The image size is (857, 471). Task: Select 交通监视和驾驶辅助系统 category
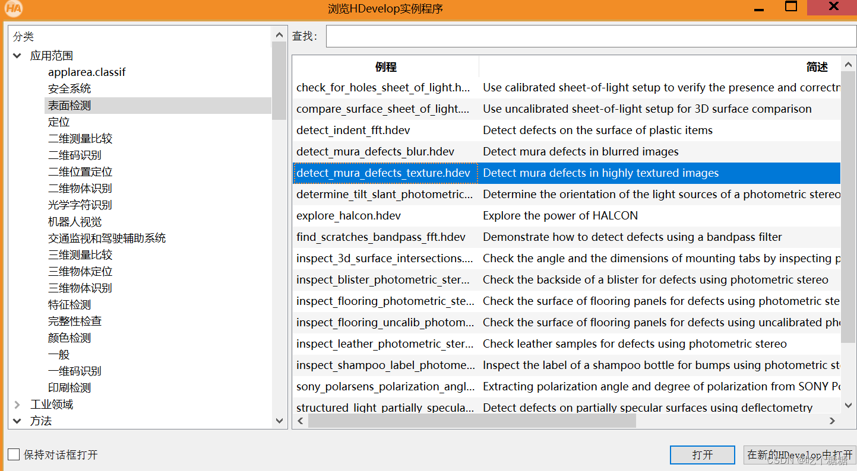[107, 238]
